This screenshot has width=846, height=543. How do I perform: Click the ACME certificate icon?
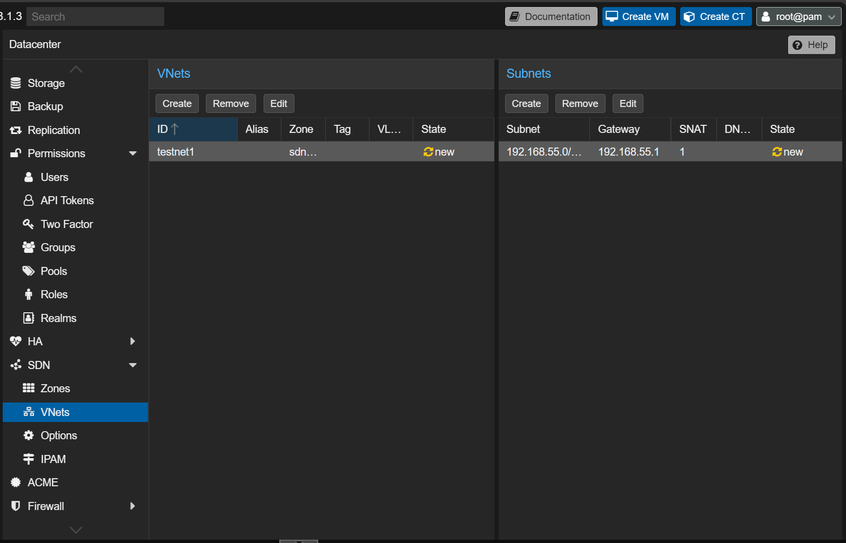[16, 482]
